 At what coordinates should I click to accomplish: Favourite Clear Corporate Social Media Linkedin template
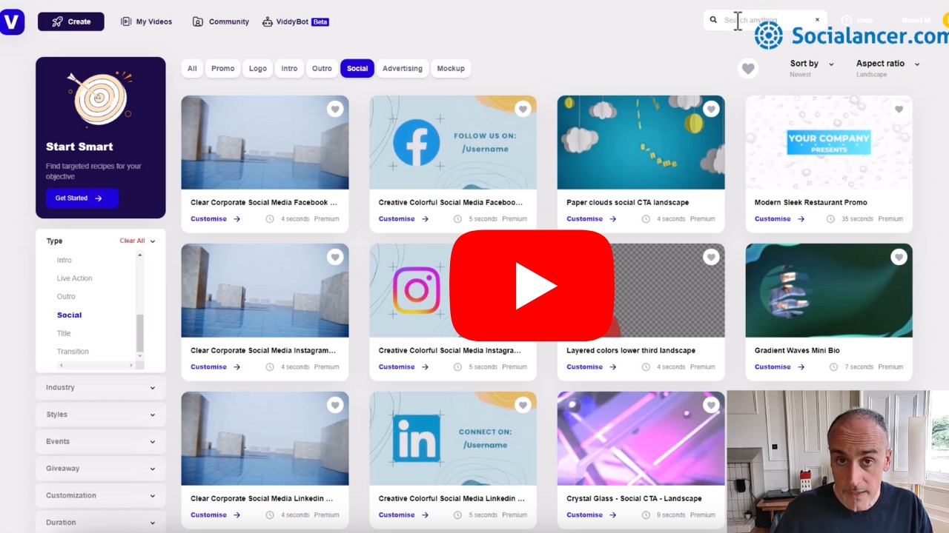tap(335, 405)
